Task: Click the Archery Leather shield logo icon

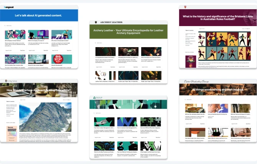Action: click(x=96, y=22)
